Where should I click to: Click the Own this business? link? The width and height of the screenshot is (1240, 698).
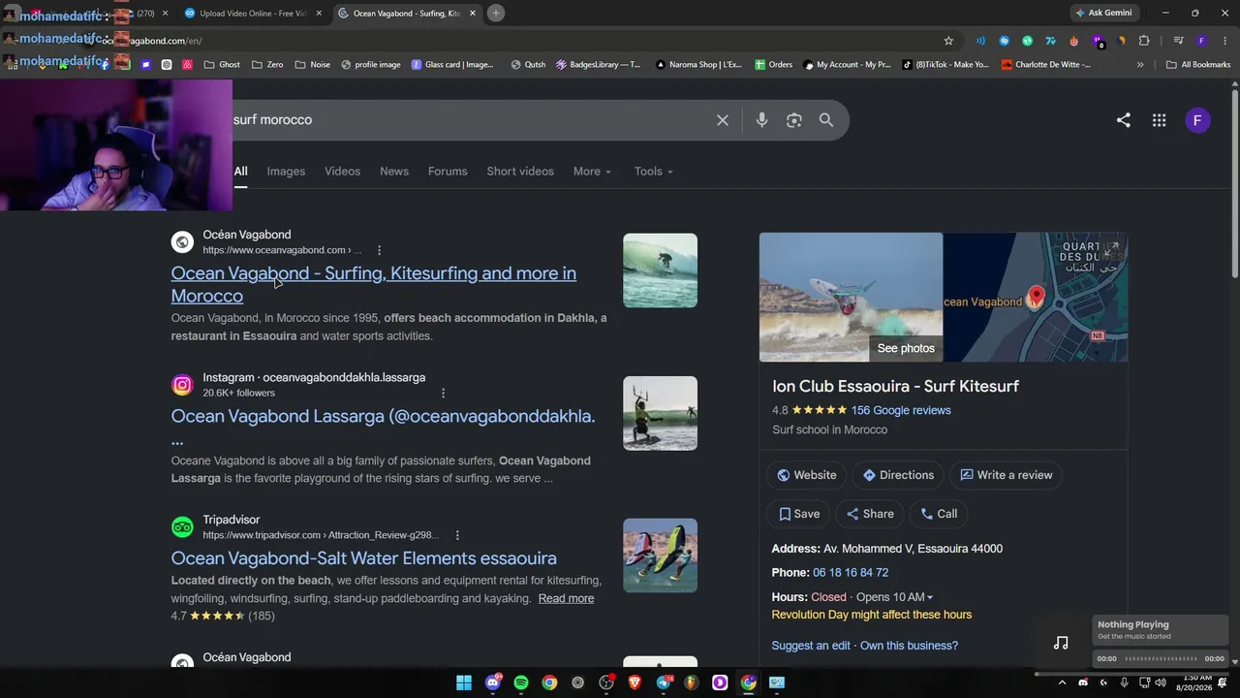[909, 646]
